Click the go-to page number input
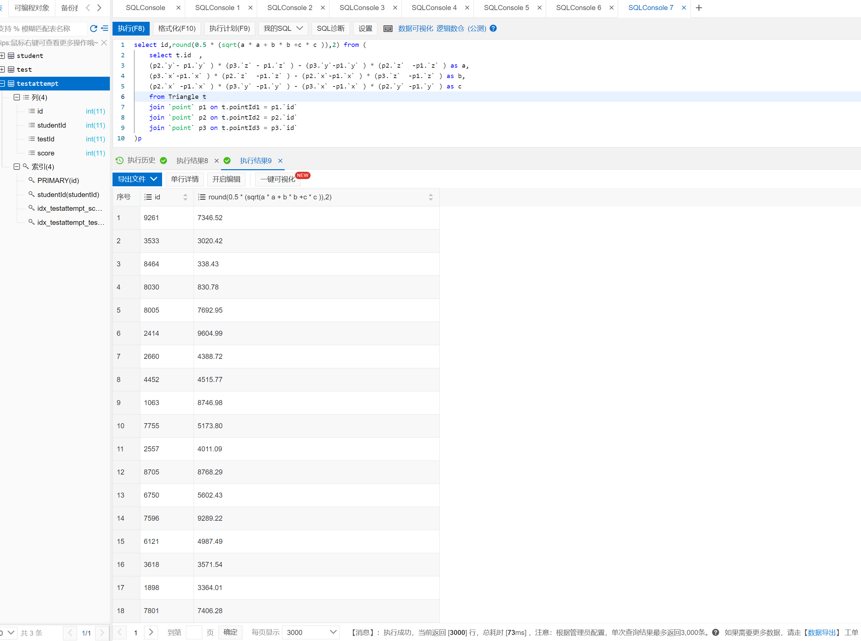 coord(194,632)
